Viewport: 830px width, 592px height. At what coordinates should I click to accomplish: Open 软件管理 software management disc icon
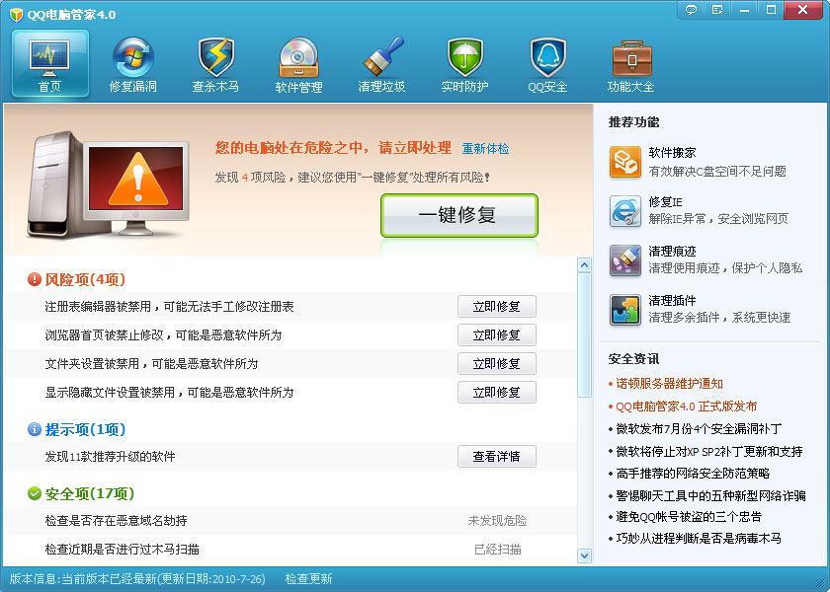[298, 57]
